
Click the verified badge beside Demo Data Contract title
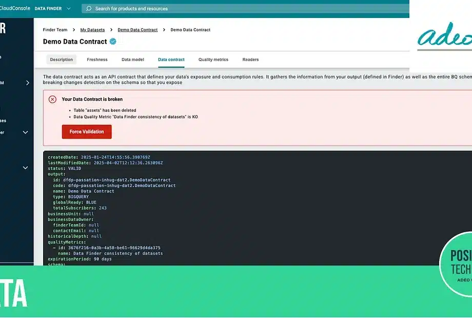[113, 42]
